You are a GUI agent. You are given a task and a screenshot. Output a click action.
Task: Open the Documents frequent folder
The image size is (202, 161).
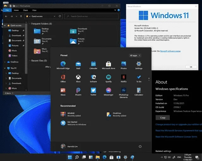pyautogui.click(x=43, y=41)
